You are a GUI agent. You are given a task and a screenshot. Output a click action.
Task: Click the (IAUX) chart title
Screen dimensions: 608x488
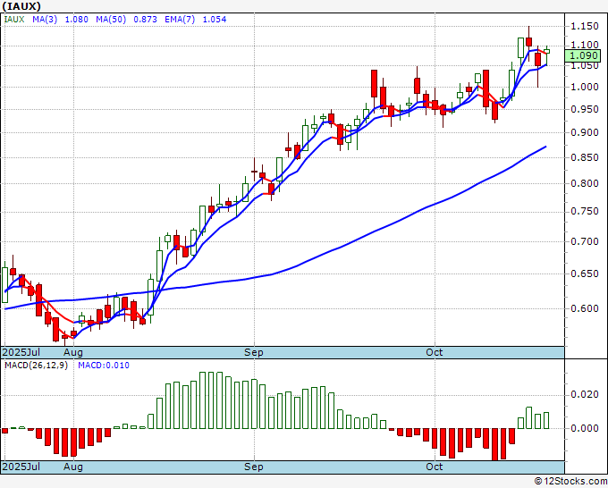coord(21,6)
